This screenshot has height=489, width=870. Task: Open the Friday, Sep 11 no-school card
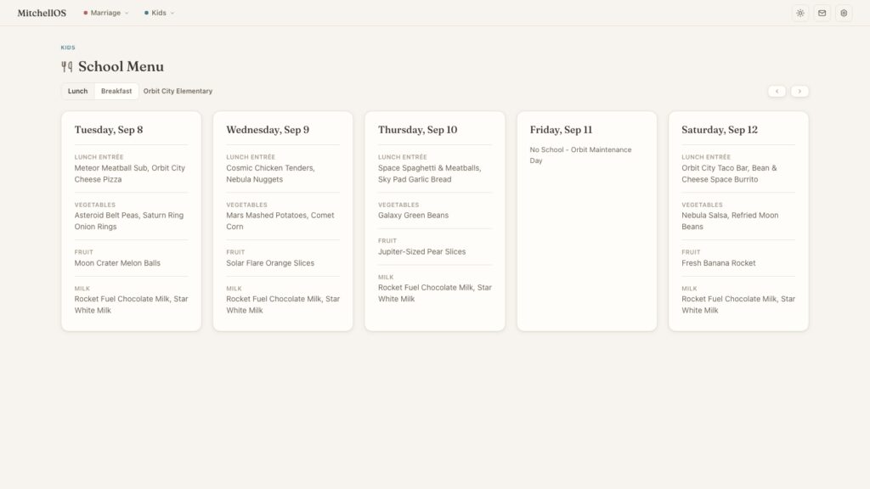tap(587, 222)
